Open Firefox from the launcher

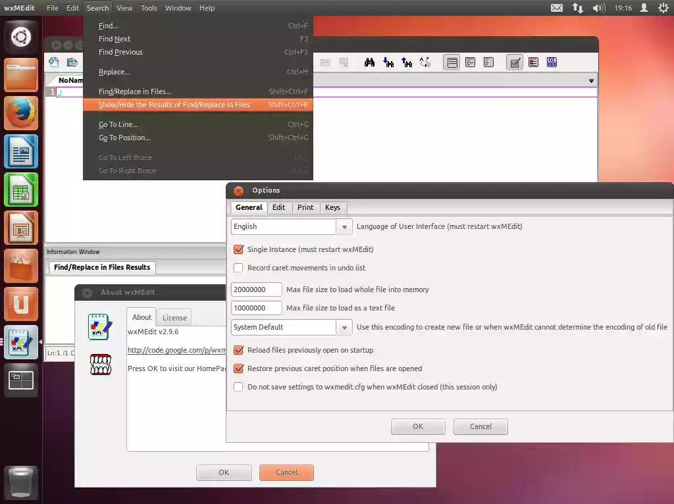20,113
